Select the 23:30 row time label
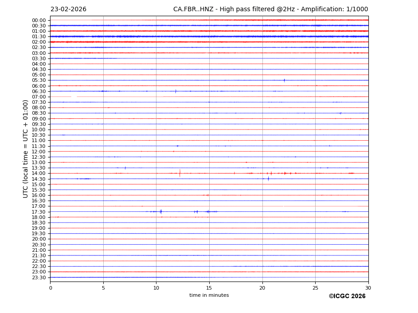The width and height of the screenshot is (418, 313). point(38,277)
